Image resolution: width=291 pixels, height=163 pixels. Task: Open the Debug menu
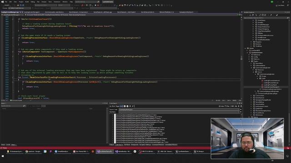point(33,2)
